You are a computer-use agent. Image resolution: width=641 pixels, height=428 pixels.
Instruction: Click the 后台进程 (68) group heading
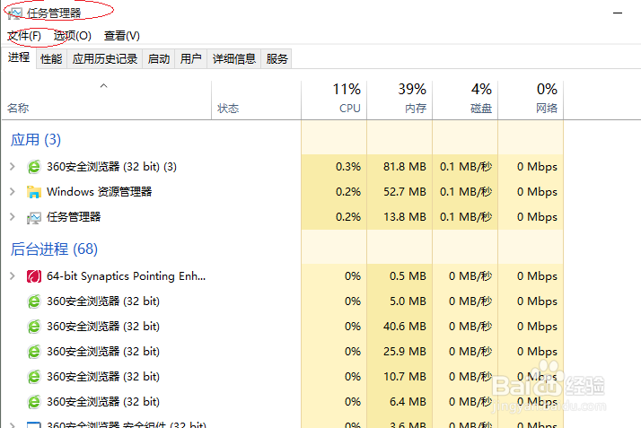tap(54, 249)
